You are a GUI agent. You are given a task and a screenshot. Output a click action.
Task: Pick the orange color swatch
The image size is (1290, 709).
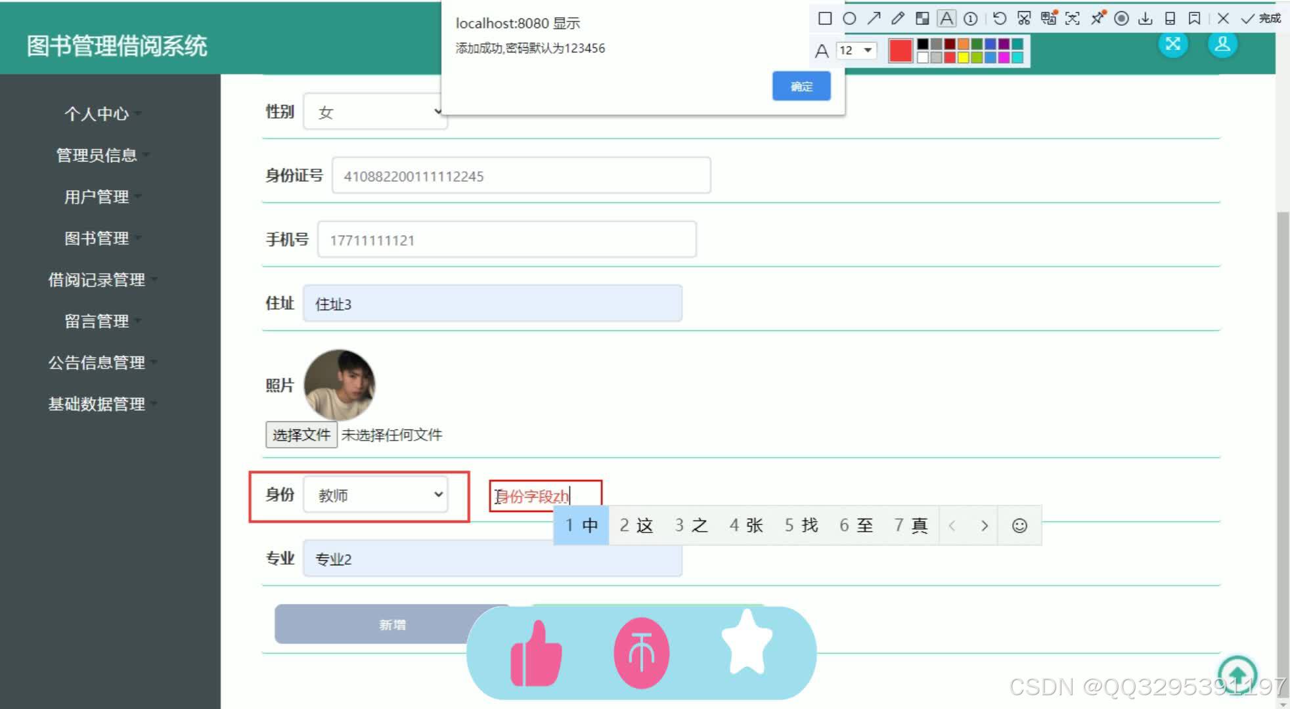964,44
